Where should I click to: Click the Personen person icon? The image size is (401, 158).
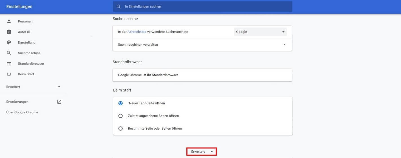9,21
